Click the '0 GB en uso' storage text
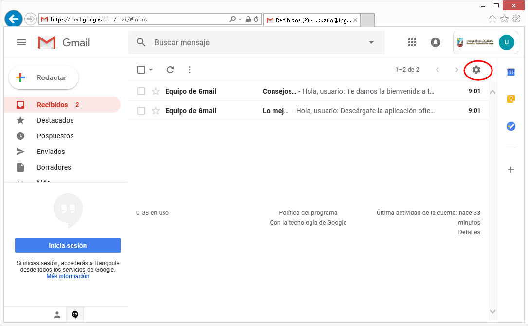Viewport: 528px width, 326px height. coord(152,213)
